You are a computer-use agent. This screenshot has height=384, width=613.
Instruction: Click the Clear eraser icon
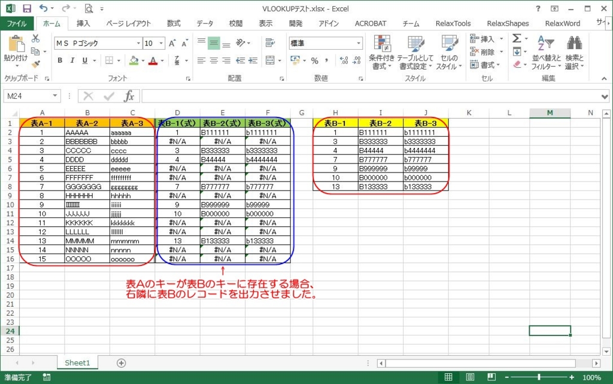[517, 64]
